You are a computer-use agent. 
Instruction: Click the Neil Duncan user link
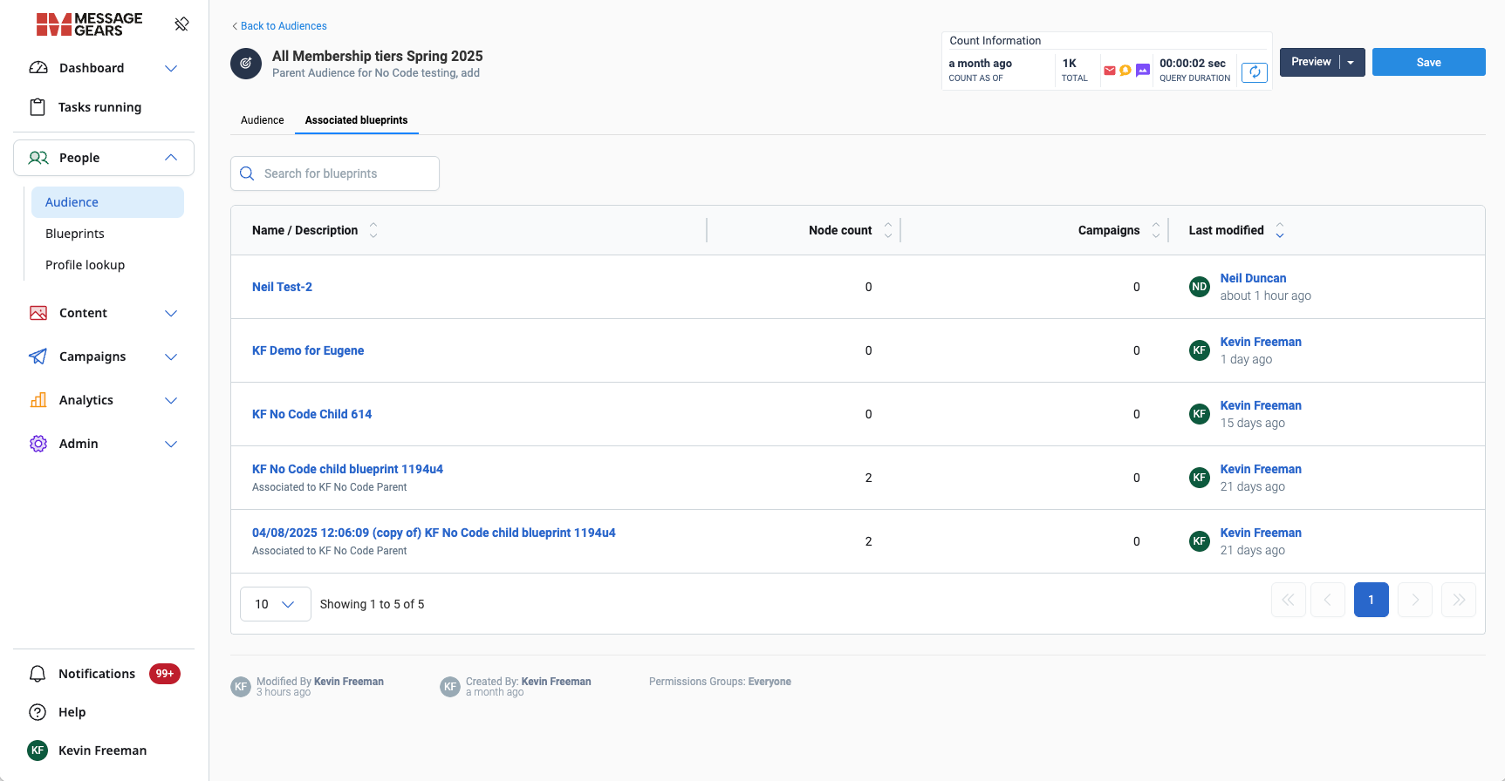pos(1253,278)
